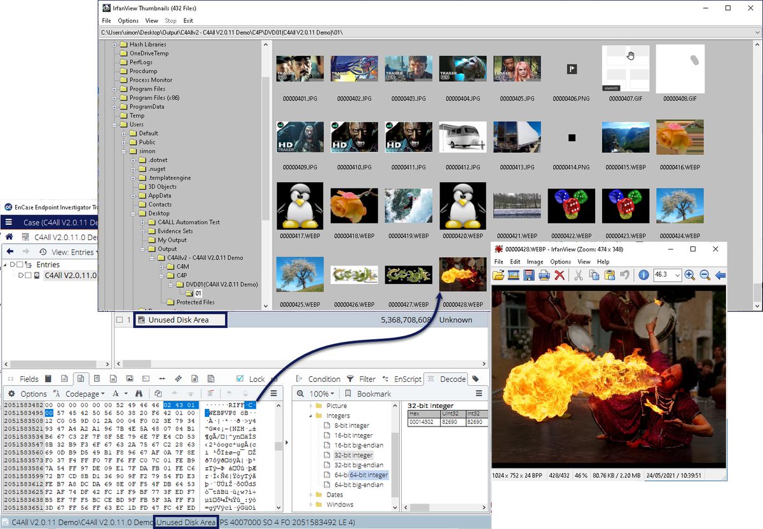
Task: Click the Slideshow icon in IrfanView viewer toolbar
Action: (x=514, y=275)
